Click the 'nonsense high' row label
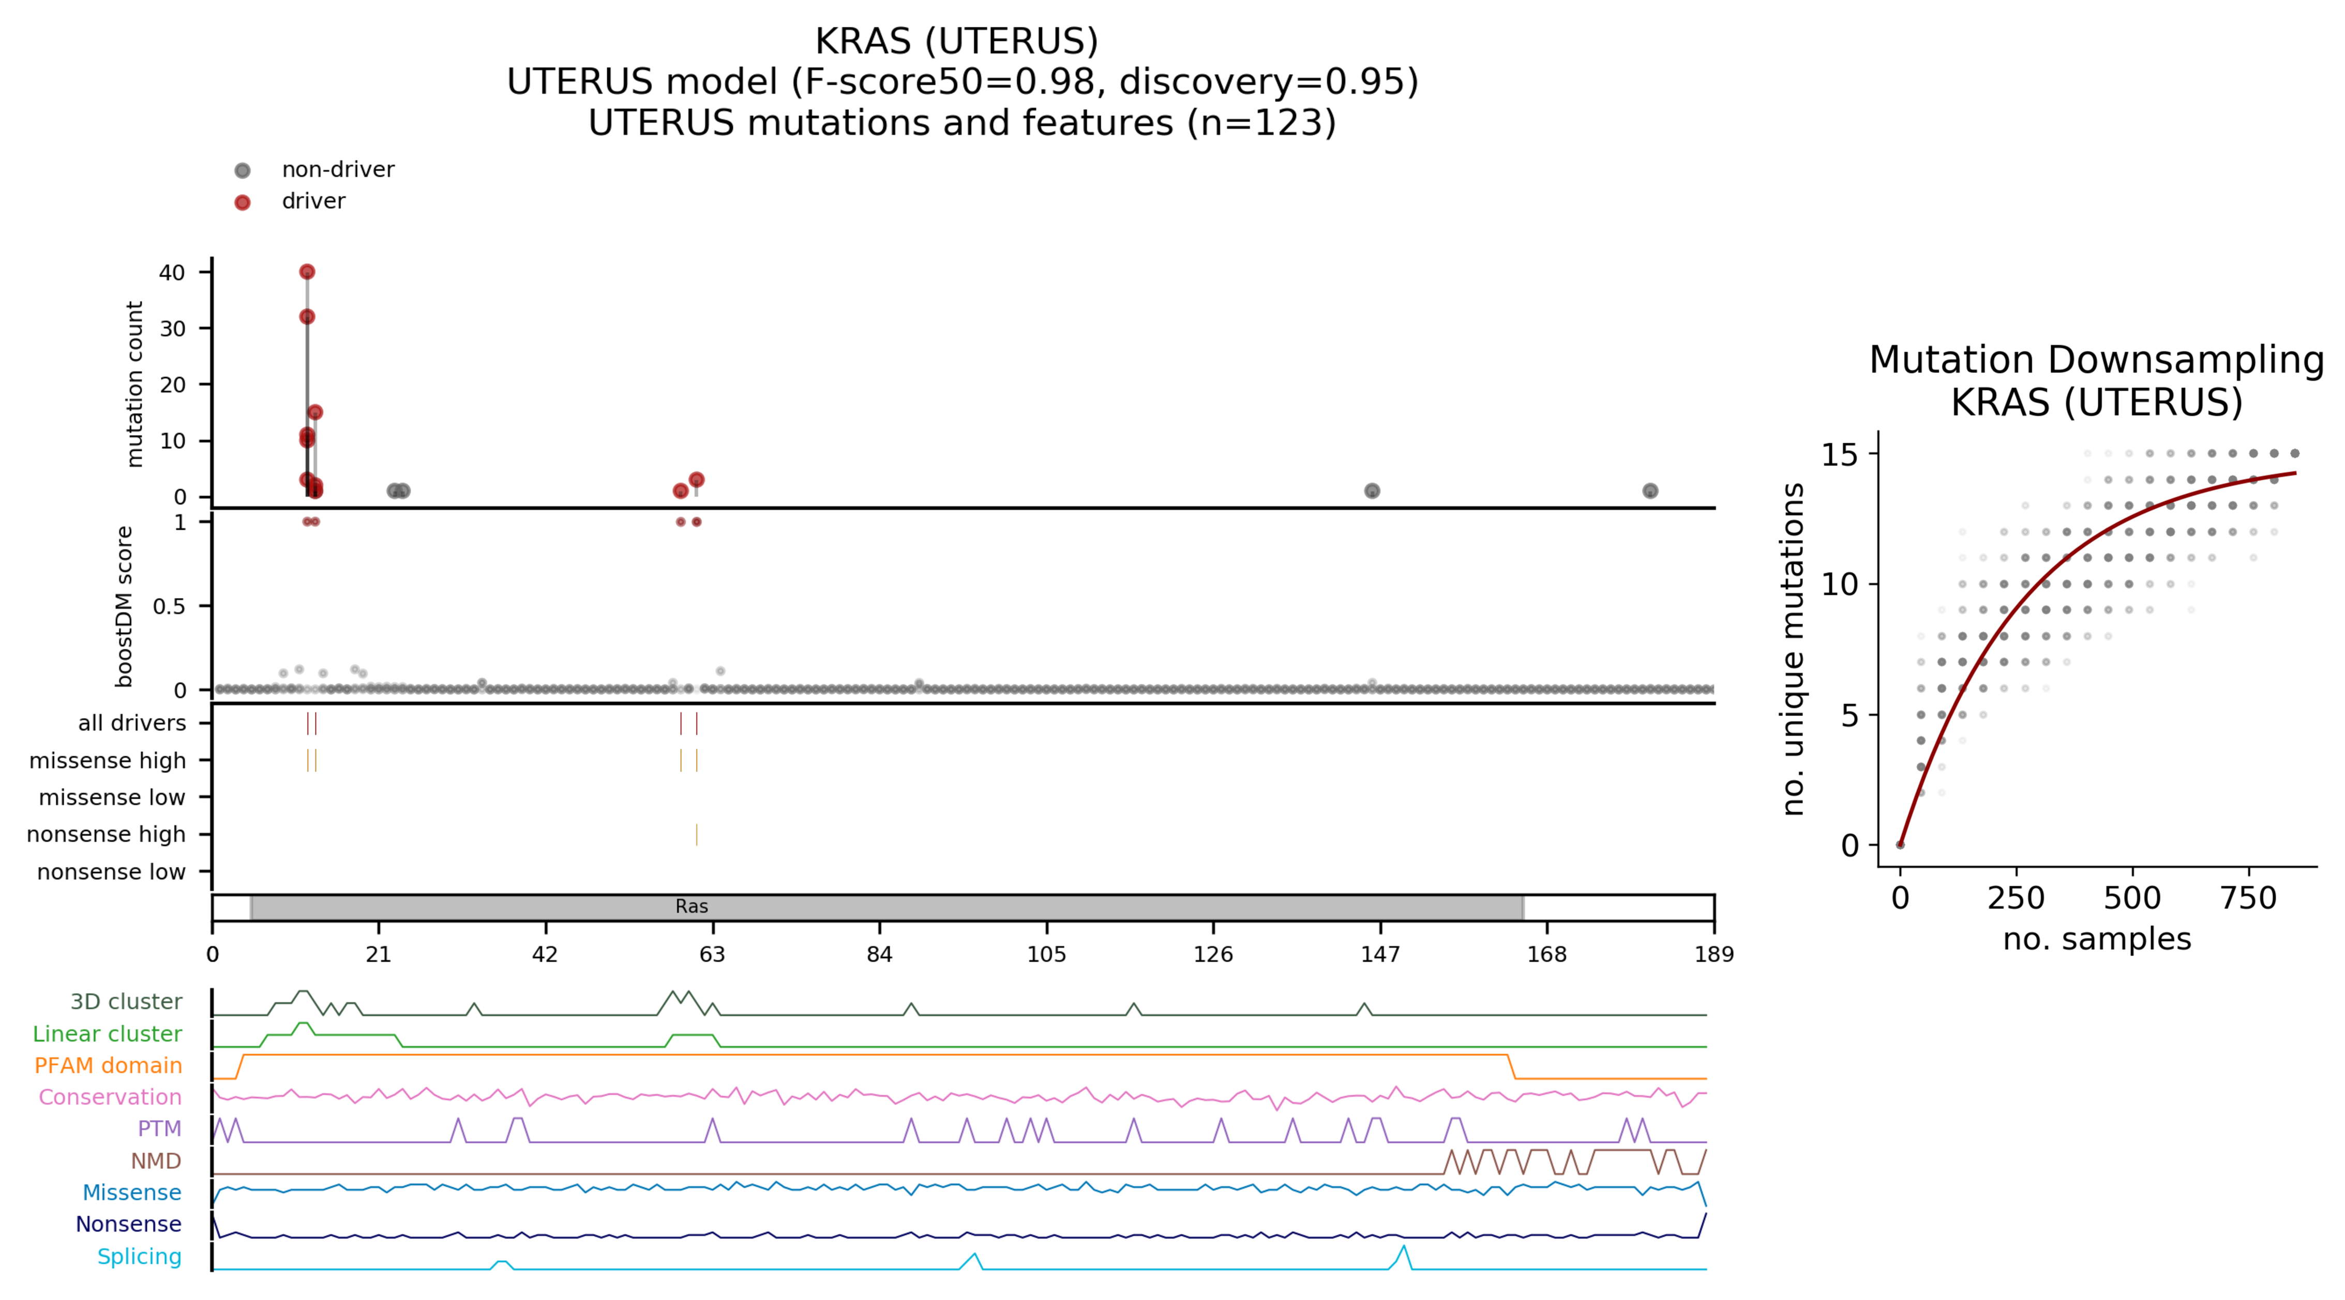Viewport: 2345px width, 1300px height. click(x=106, y=834)
